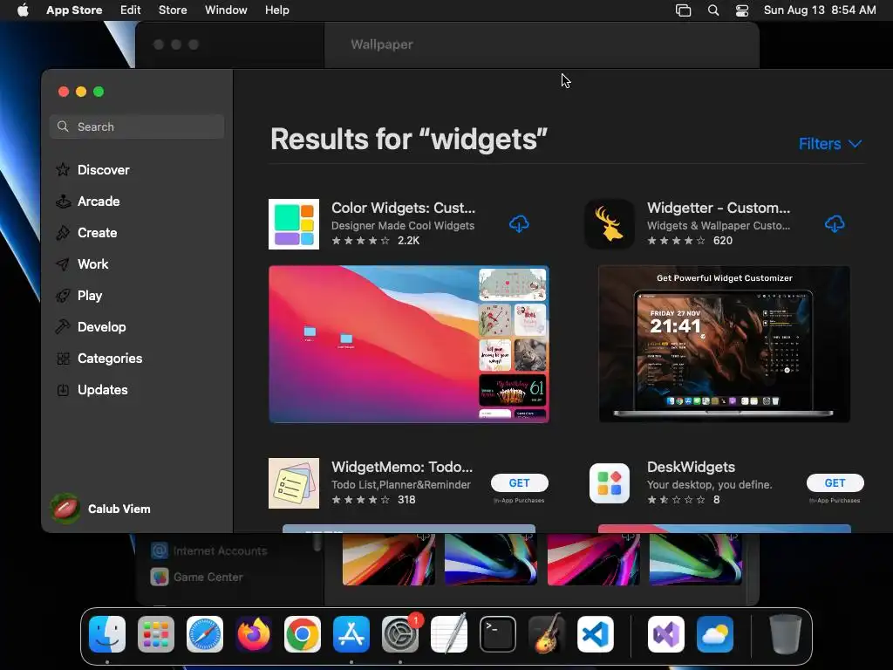Open the Apple menu
Image resolution: width=893 pixels, height=670 pixels.
tap(23, 10)
